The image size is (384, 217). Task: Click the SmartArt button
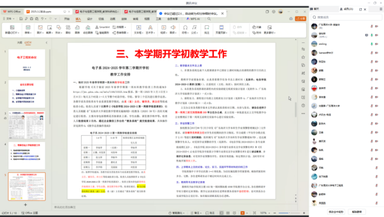[102, 27]
